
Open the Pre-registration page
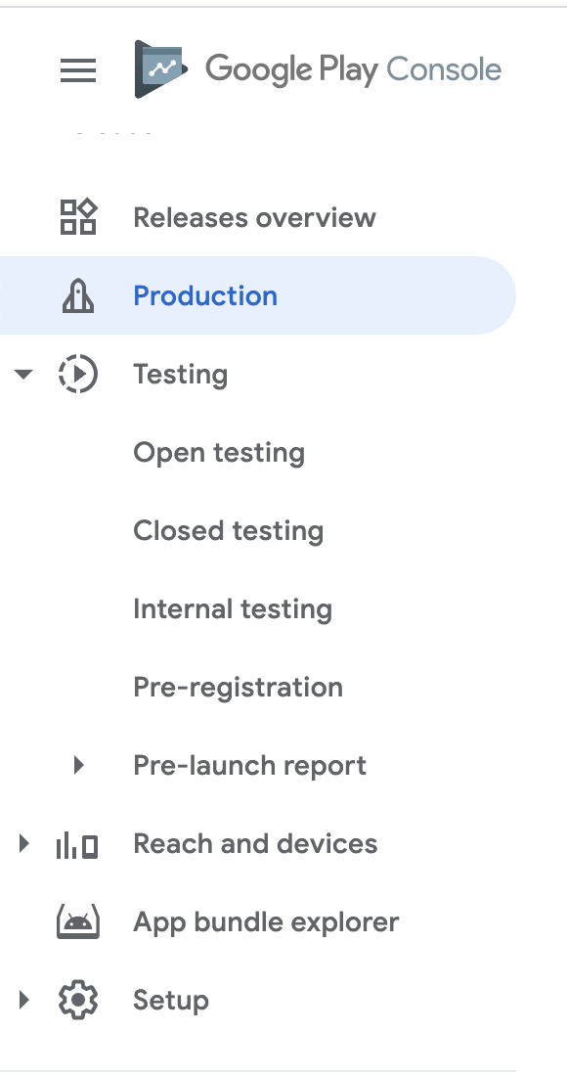(238, 687)
